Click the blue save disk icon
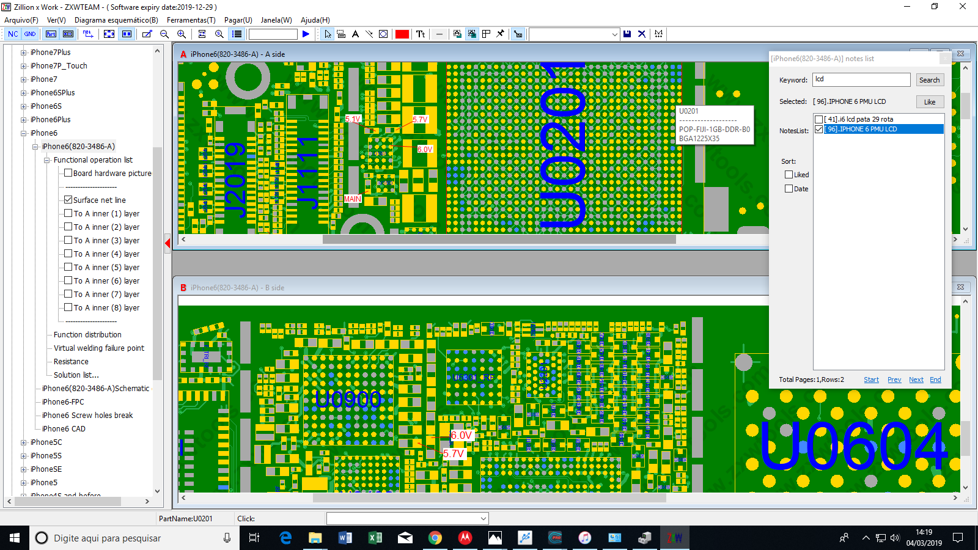 click(627, 34)
